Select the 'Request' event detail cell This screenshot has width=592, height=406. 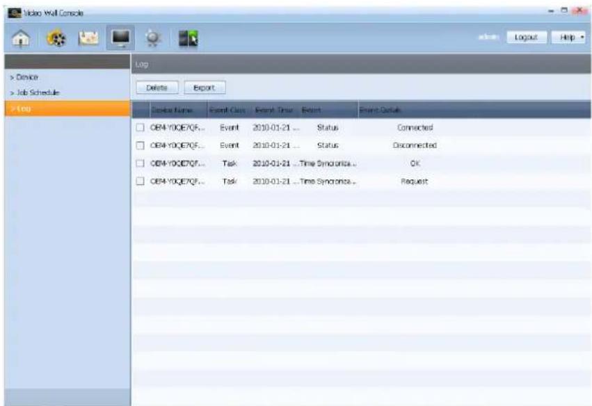coord(414,181)
